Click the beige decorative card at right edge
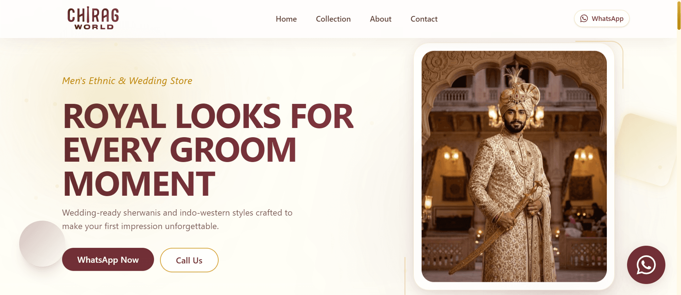 coord(645,149)
